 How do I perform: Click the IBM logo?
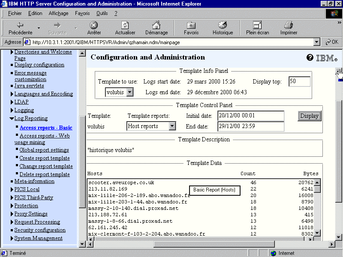pos(327,58)
